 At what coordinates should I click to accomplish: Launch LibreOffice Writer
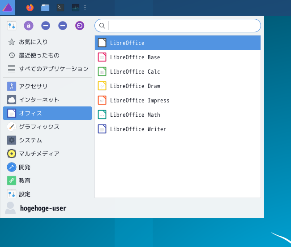coord(178,129)
